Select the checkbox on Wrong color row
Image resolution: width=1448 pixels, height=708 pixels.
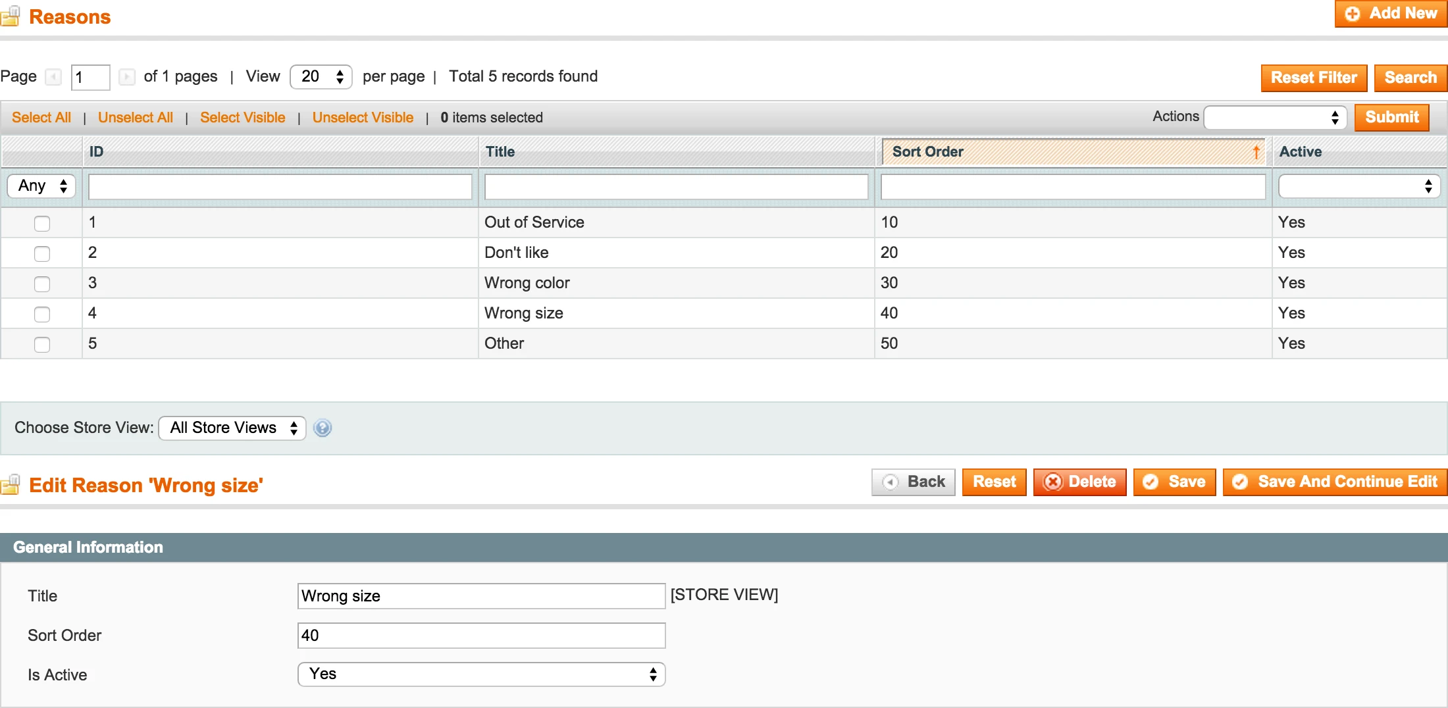(42, 284)
